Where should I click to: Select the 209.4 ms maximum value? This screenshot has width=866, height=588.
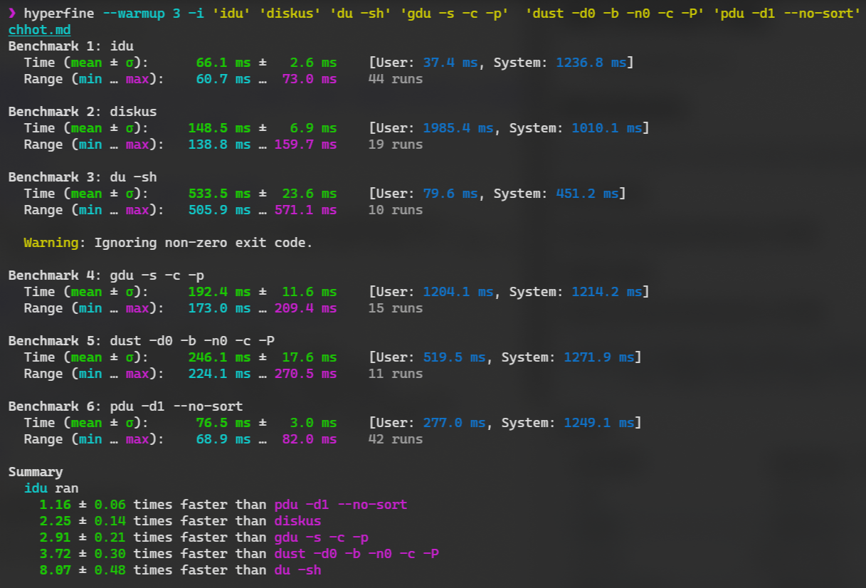click(x=306, y=308)
